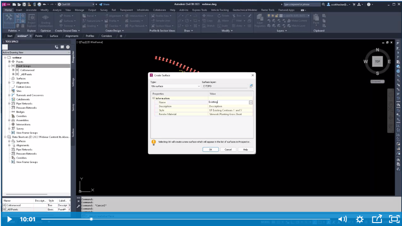Expand the Pipe Networks tree node
The height and width of the screenshot is (226, 402).
point(9,104)
